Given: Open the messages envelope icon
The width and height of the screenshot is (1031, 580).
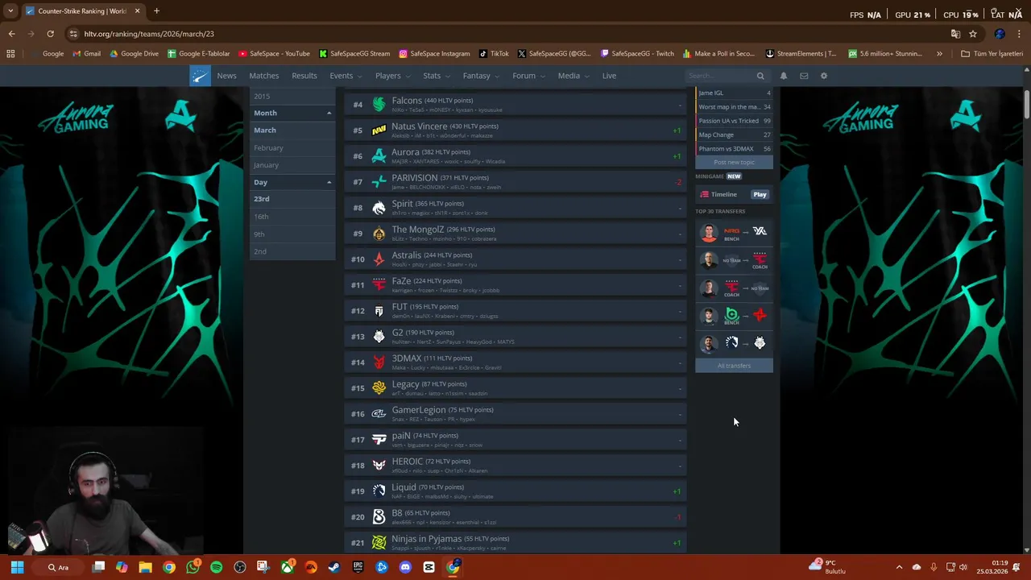Looking at the screenshot, I should (804, 76).
